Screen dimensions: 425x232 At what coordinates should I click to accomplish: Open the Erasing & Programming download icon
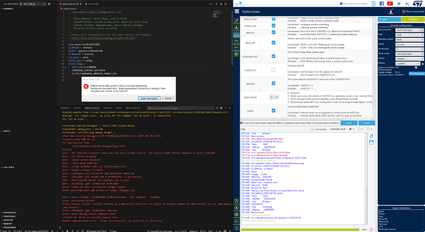237,27
